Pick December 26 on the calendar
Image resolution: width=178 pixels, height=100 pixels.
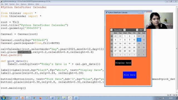tap(144, 47)
